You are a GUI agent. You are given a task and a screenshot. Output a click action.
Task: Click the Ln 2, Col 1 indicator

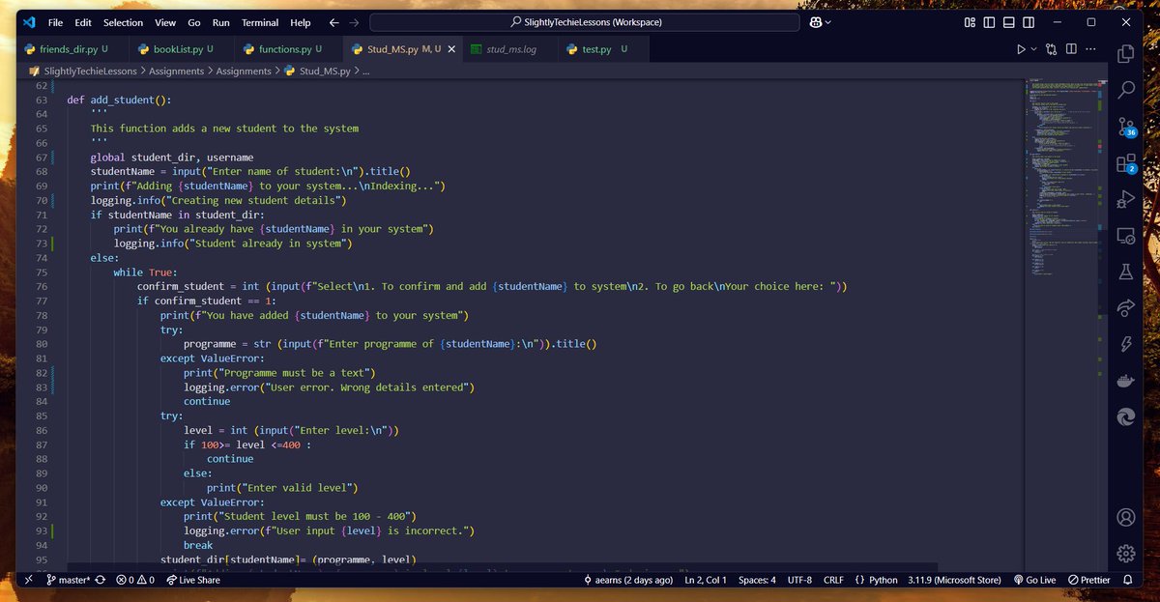coord(706,580)
